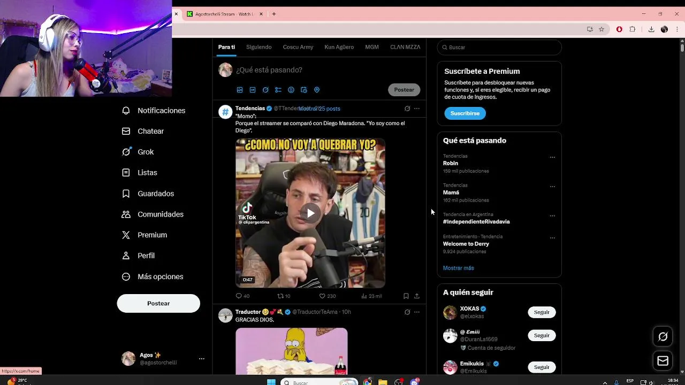The image size is (685, 385).
Task: Show the new posts banner
Action: point(319,109)
